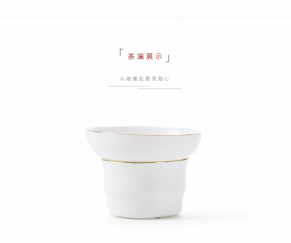Click the horizontal divider line at page top
The image size is (291, 243).
pos(145,17)
